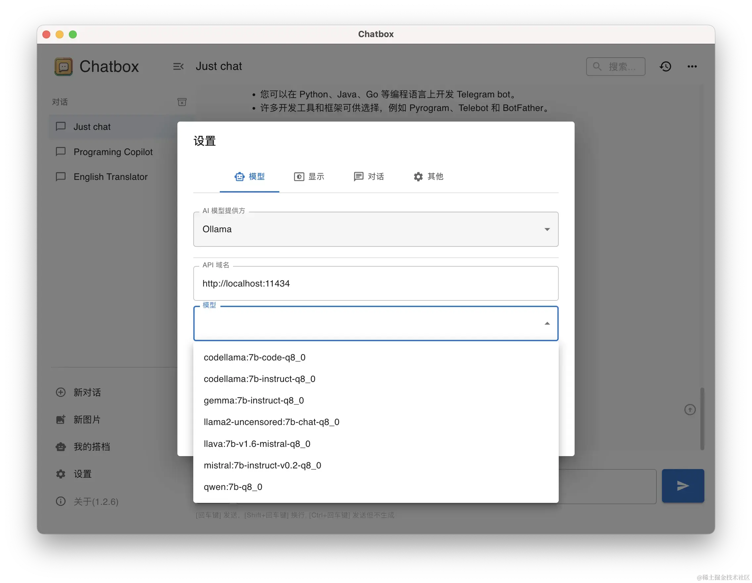The width and height of the screenshot is (752, 583).
Task: Open 我的搭档 partners list
Action: [114, 447]
